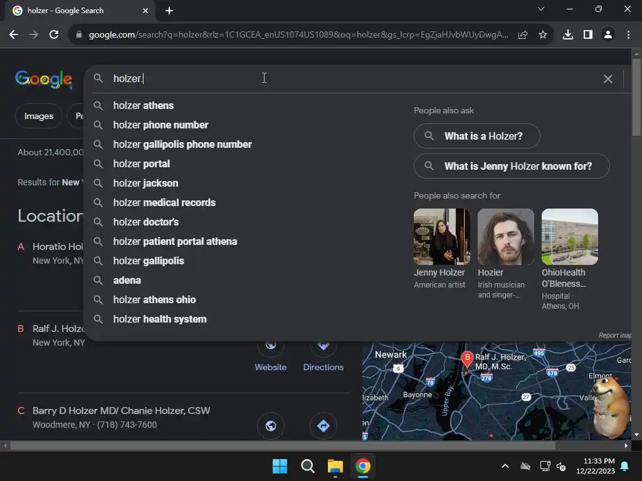Clear the search box with X
Screen dimensions: 642x481
608,78
